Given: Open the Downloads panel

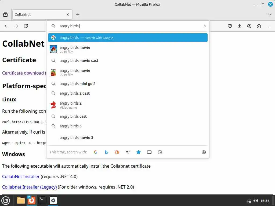Looking at the screenshot, I should tap(239, 26).
